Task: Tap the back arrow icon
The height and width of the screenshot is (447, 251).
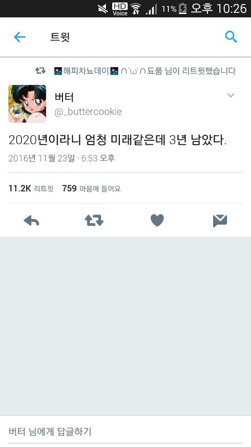Action: pyautogui.click(x=20, y=37)
